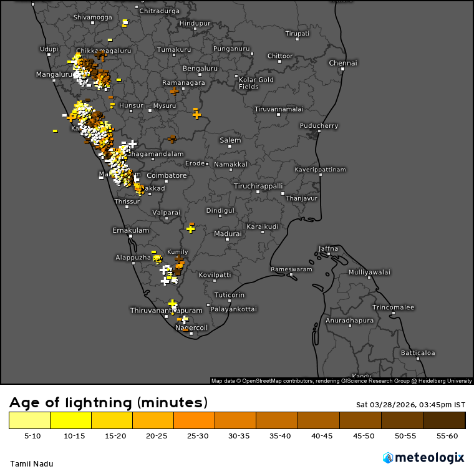The width and height of the screenshot is (474, 474).
Task: Click the Kaveripattinam city label
Action: [x=321, y=170]
